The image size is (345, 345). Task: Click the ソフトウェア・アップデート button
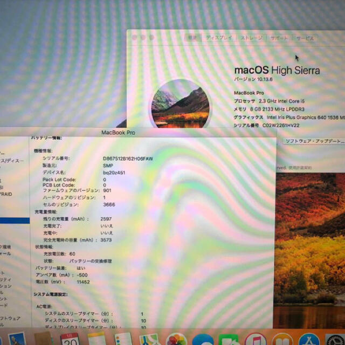coord(315,141)
